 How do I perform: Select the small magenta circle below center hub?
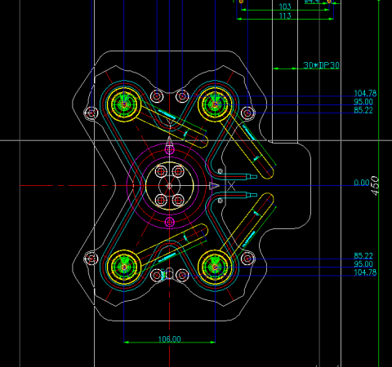170,222
